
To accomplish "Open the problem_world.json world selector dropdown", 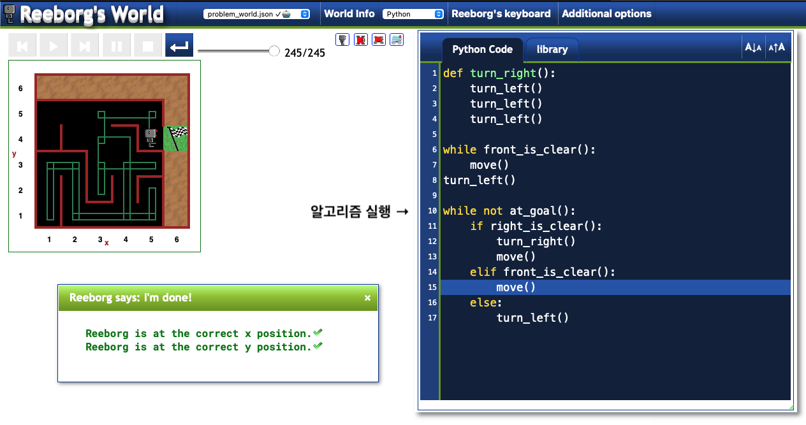I will coord(257,14).
